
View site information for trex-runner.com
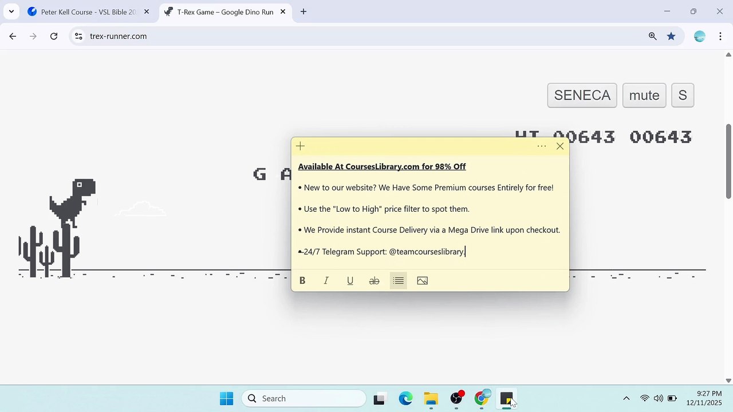(x=79, y=36)
